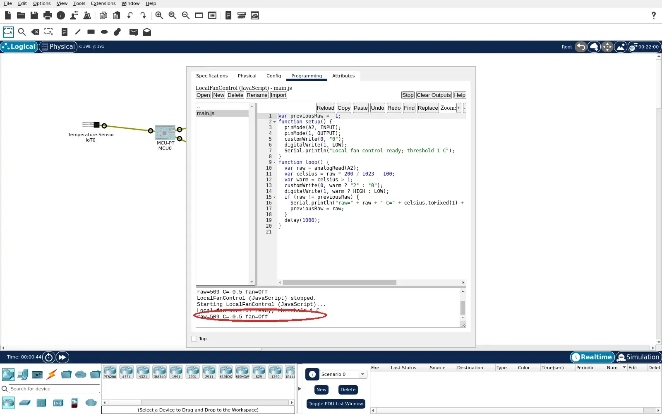The image size is (662, 414).
Task: Click the Set Tiled Background mountain icon
Action: [621, 47]
